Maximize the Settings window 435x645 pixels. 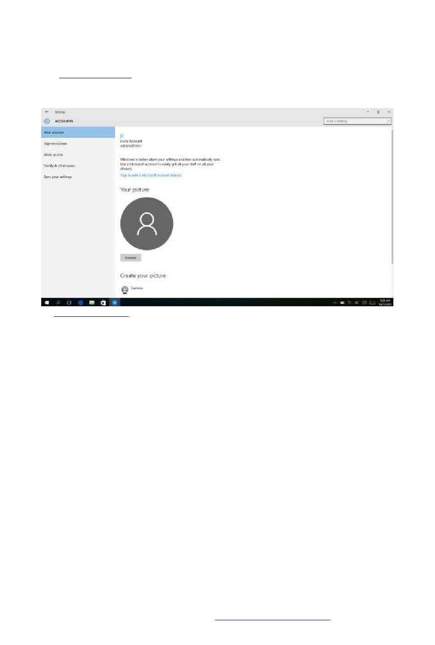[378, 112]
